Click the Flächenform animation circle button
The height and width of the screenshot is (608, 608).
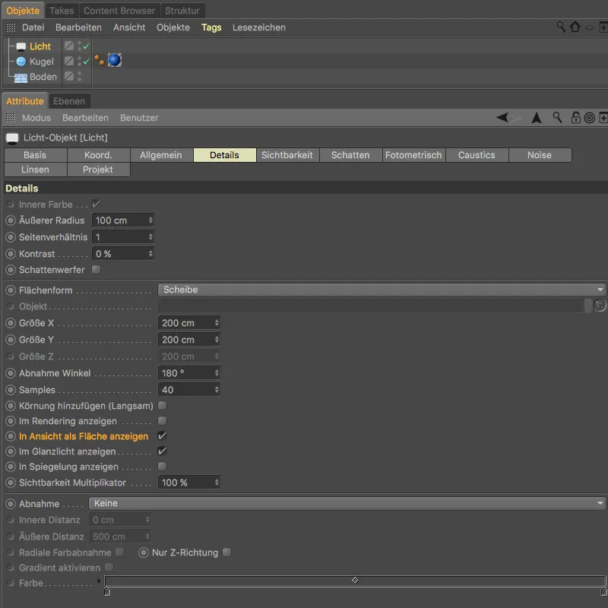pos(11,290)
